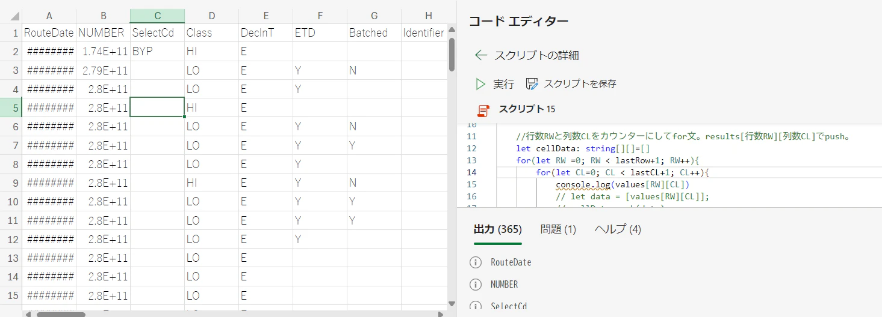Select the row 15 header

[11, 295]
